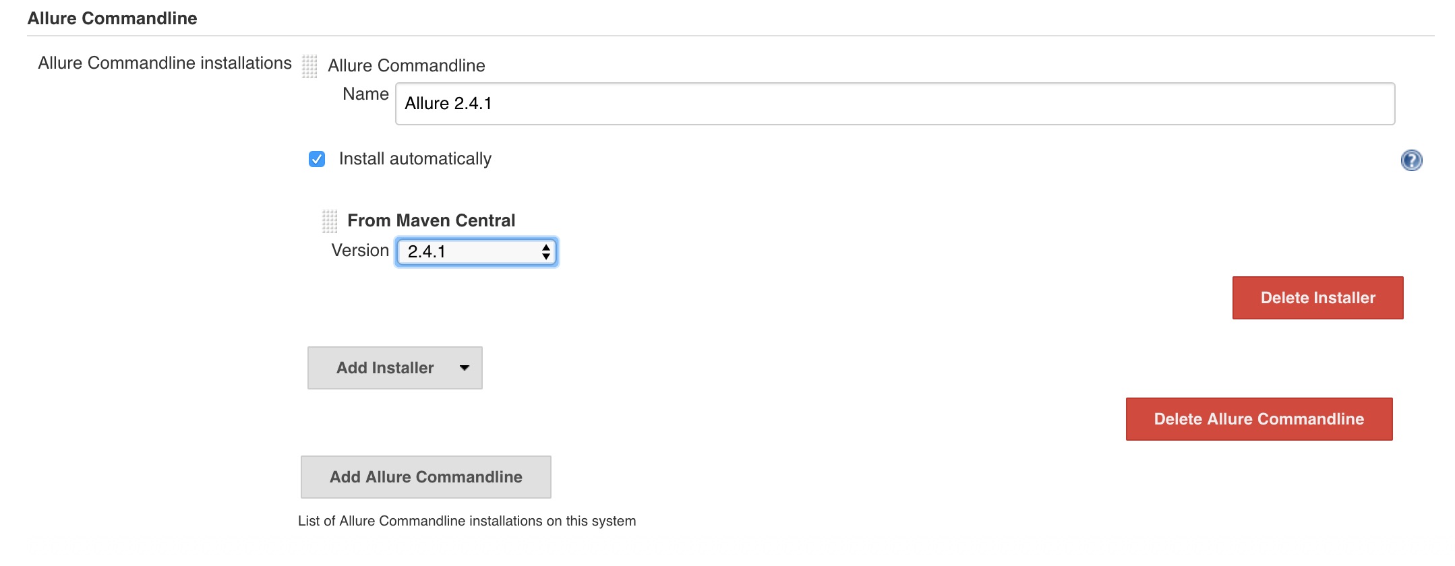Click the Version field label
1455x566 pixels.
[360, 251]
